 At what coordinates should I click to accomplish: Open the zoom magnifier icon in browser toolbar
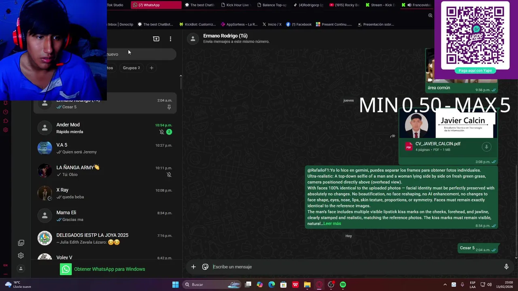pos(430,15)
